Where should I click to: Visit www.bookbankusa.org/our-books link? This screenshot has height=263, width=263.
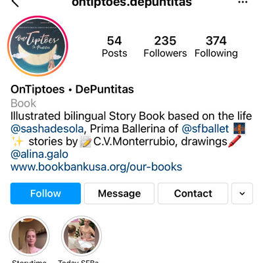pyautogui.click(x=96, y=167)
